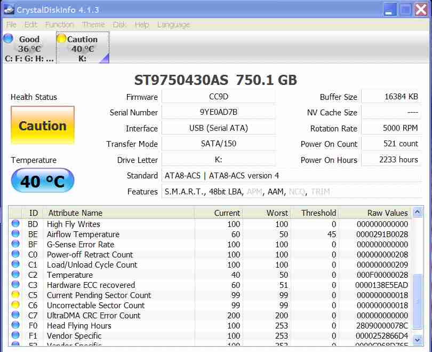Click the status dot for UltraDMA CRC Error Count
432x352 pixels.
coord(15,315)
